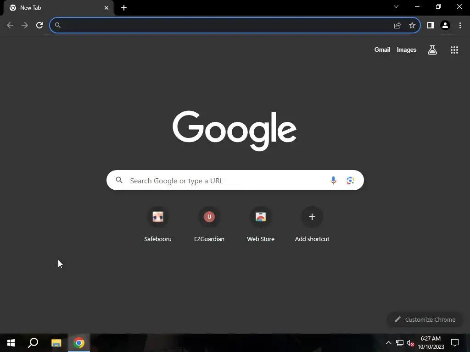The width and height of the screenshot is (470, 352).
Task: Open the Web Store shortcut
Action: [x=261, y=225]
